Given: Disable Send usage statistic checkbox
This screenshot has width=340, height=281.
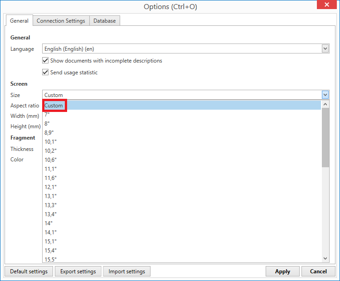Looking at the screenshot, I should (45, 72).
